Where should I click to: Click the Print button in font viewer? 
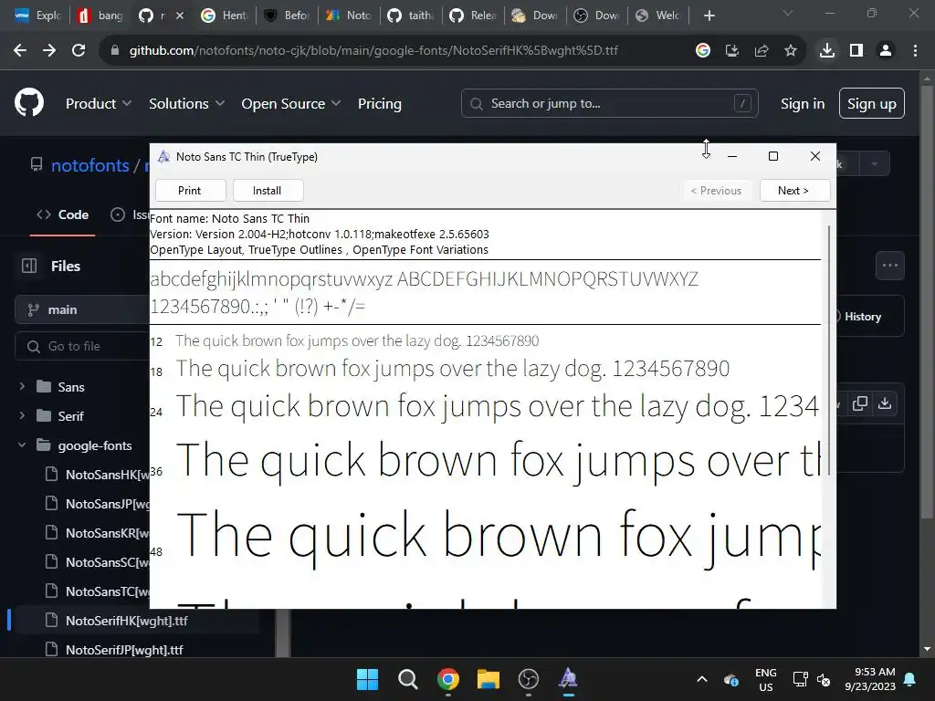(x=190, y=191)
